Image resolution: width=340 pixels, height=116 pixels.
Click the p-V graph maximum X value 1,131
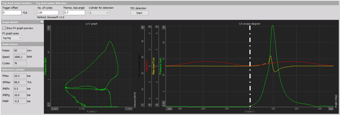coord(128,109)
